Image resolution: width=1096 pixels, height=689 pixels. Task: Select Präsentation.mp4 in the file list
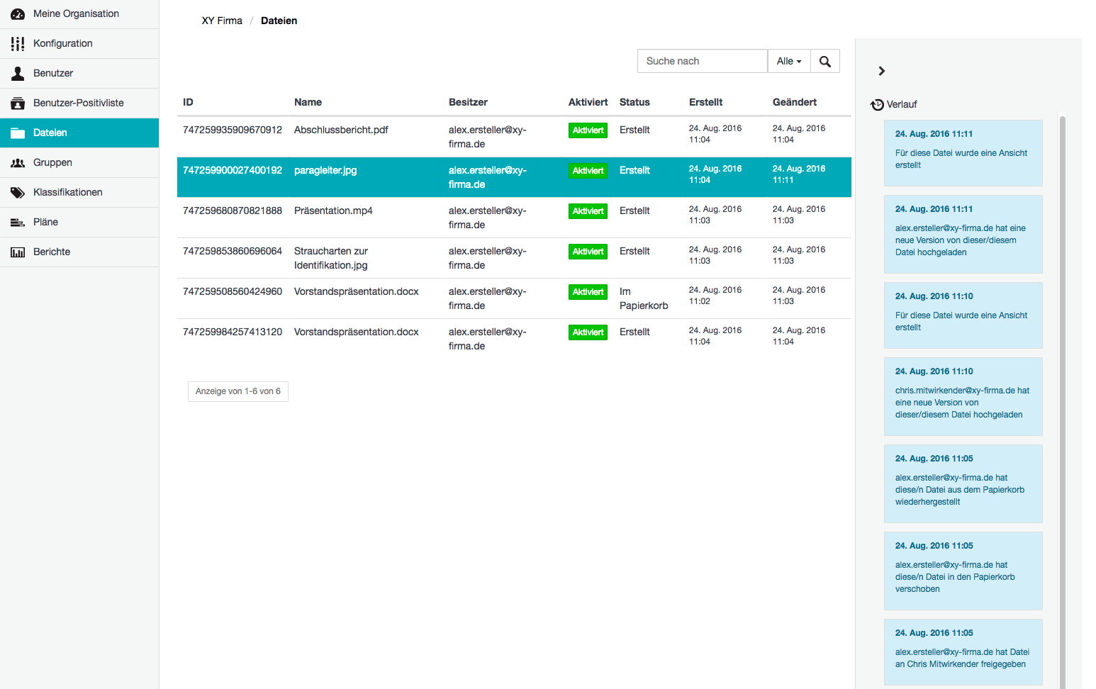[x=333, y=211]
